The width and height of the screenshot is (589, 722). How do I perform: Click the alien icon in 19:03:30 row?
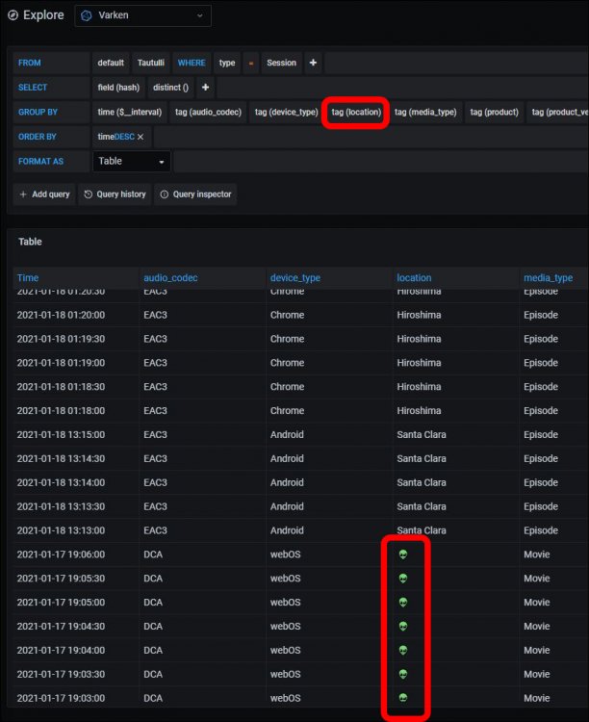click(x=403, y=674)
